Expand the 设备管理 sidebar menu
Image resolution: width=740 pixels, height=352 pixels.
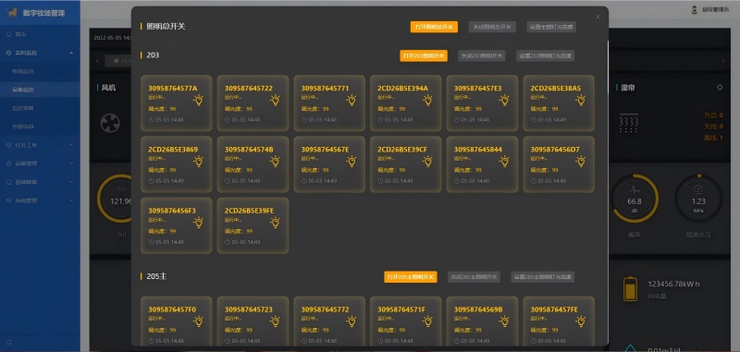pyautogui.click(x=40, y=164)
